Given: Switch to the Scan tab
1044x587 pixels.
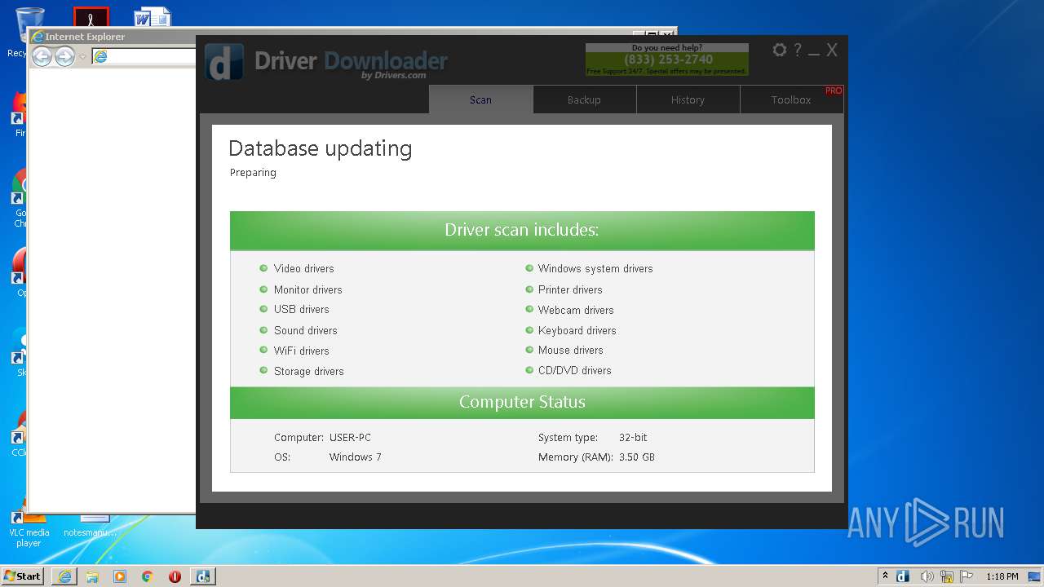Looking at the screenshot, I should [x=480, y=99].
